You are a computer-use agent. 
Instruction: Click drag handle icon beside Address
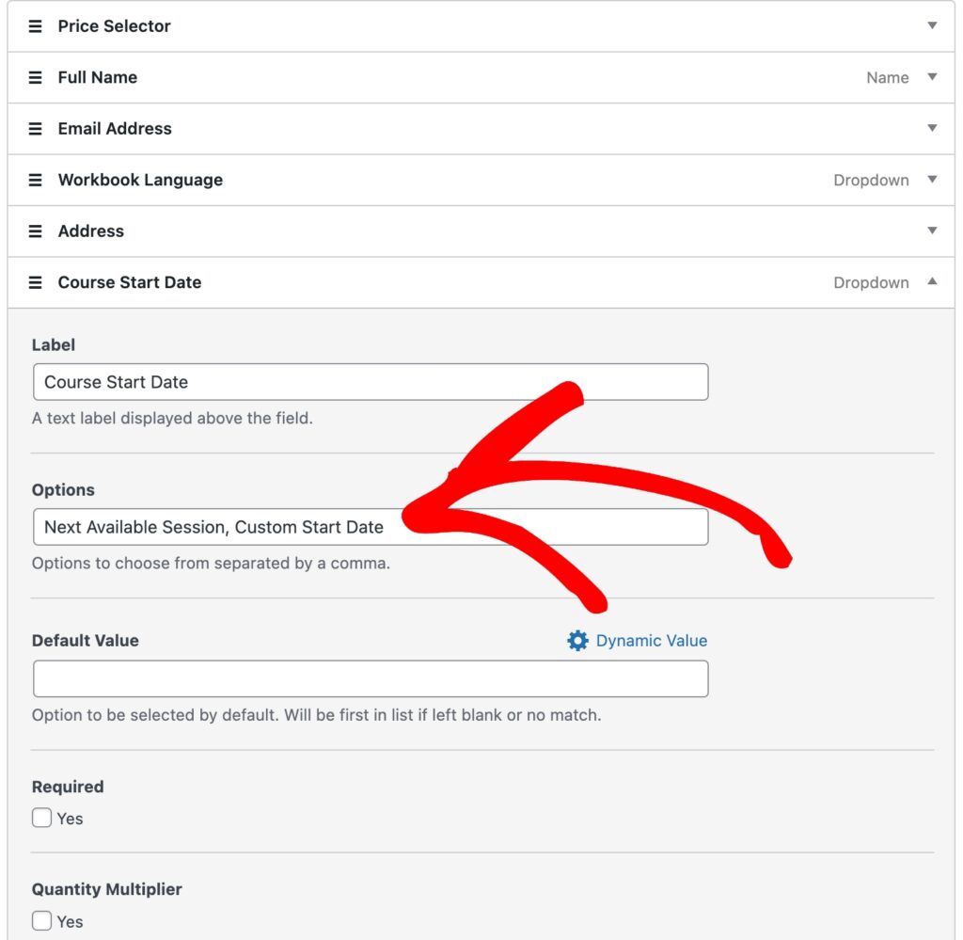click(36, 231)
